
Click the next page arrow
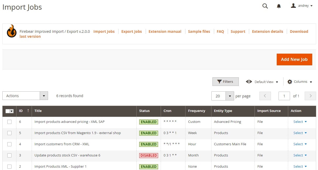click(x=310, y=96)
